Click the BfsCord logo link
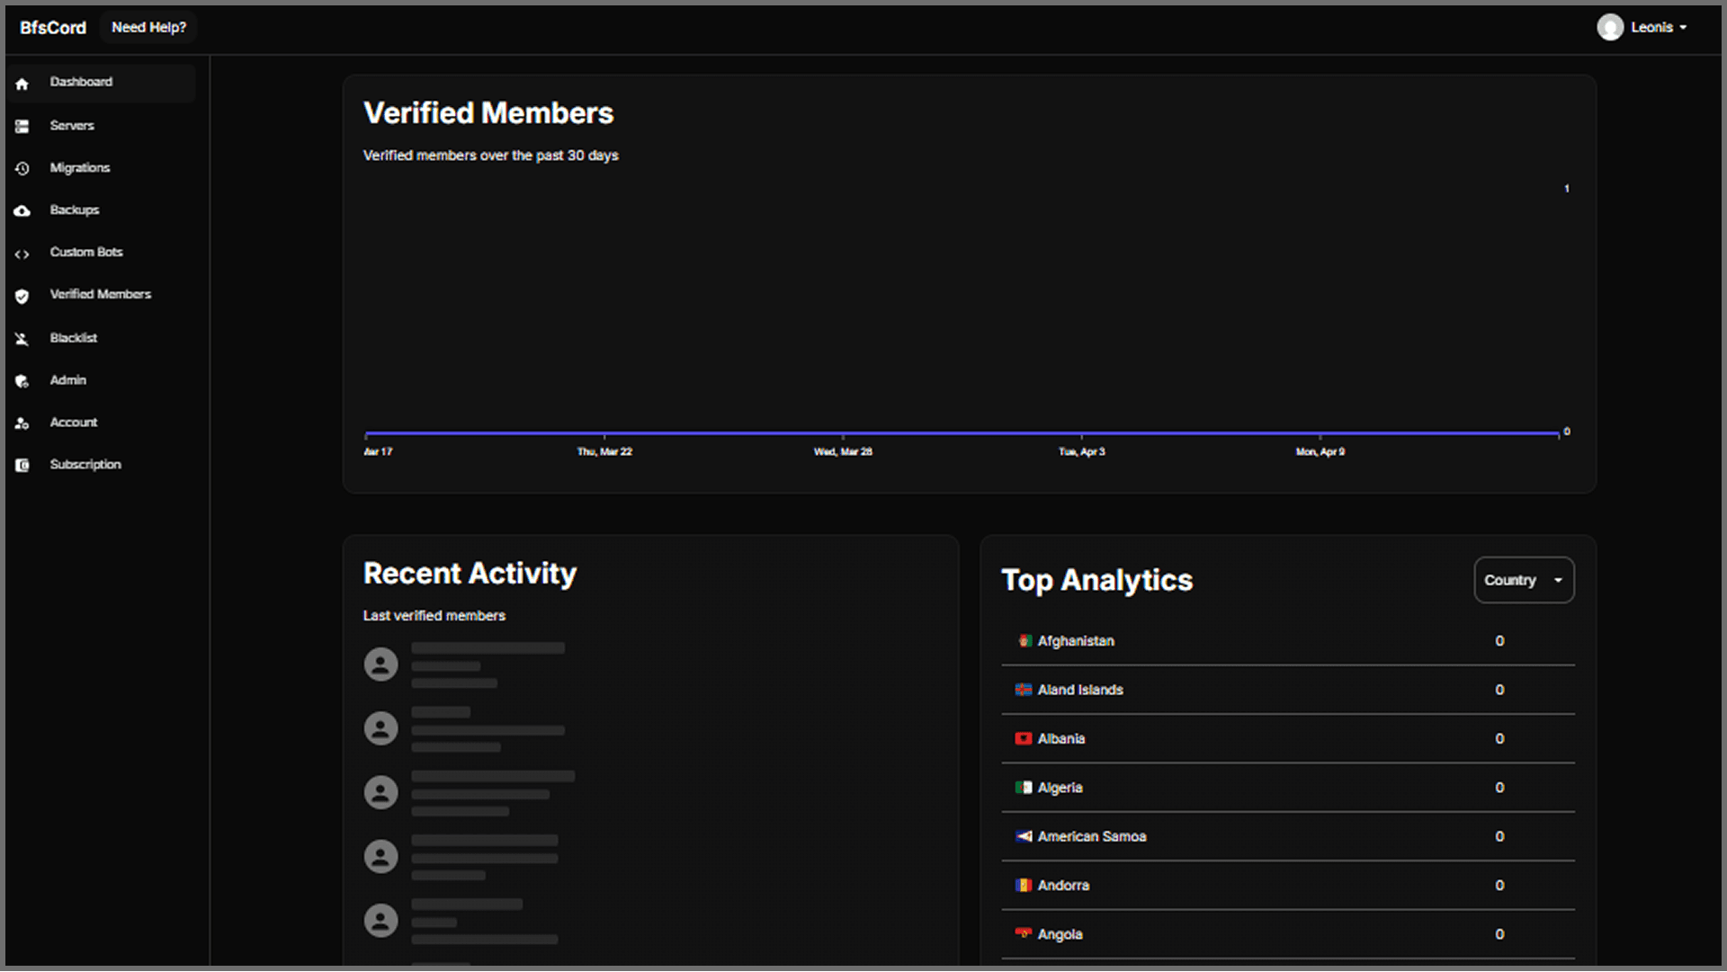 pyautogui.click(x=53, y=28)
